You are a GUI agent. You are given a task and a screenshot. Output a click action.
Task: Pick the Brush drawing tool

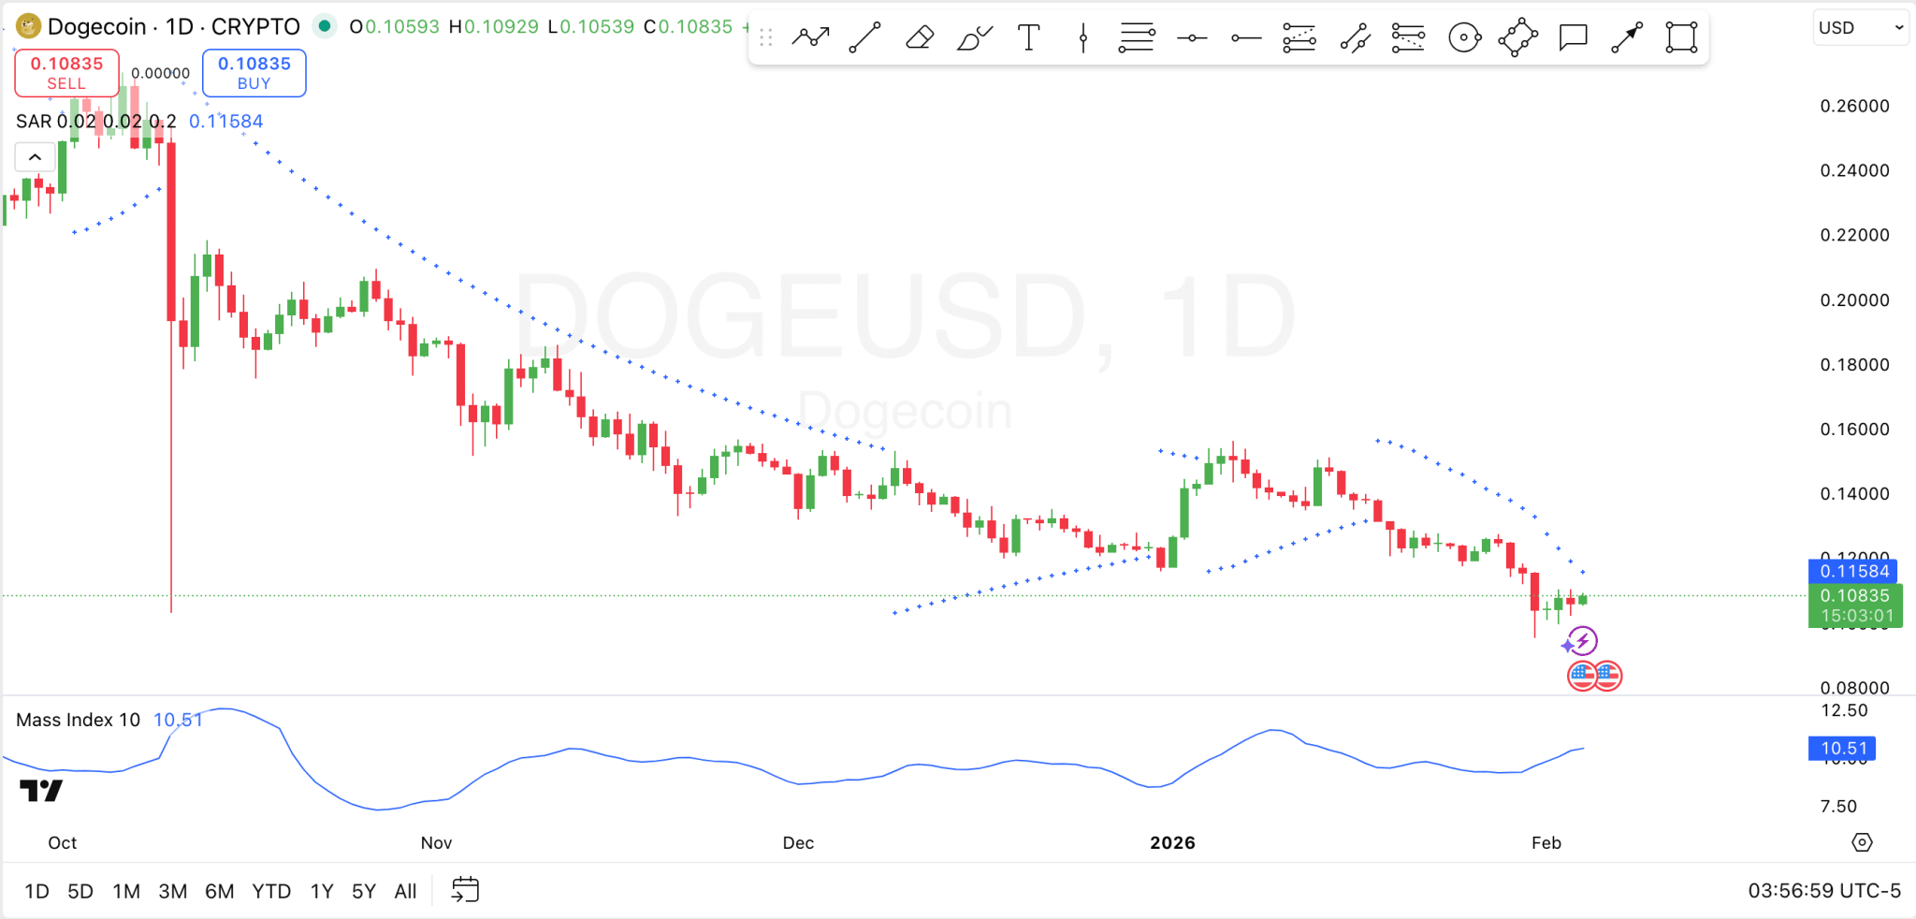tap(973, 36)
